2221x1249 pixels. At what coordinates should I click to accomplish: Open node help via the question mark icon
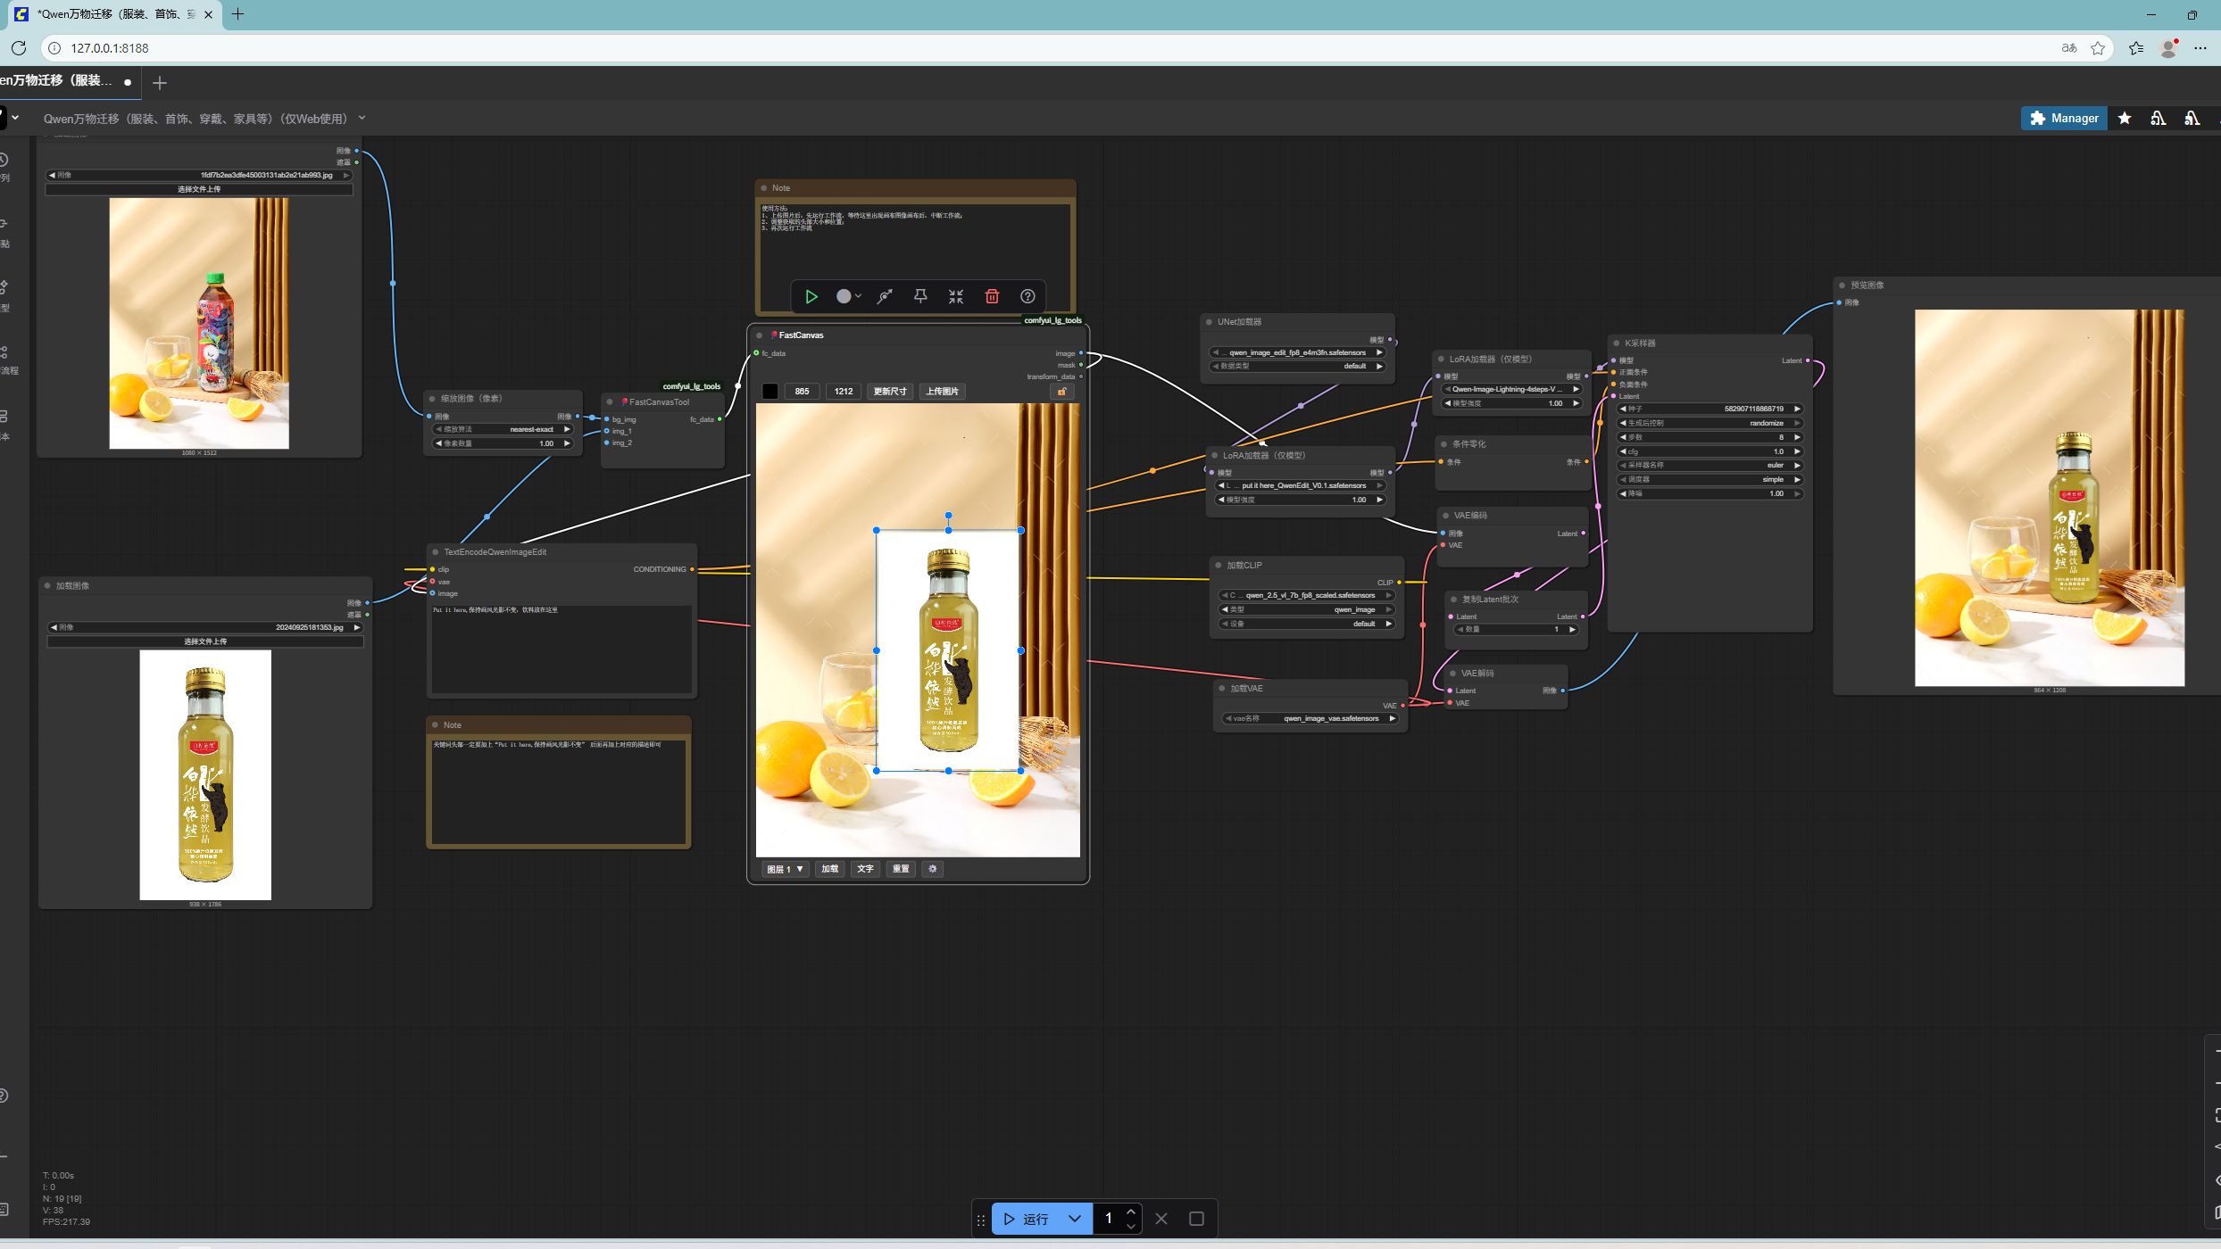click(x=1027, y=296)
